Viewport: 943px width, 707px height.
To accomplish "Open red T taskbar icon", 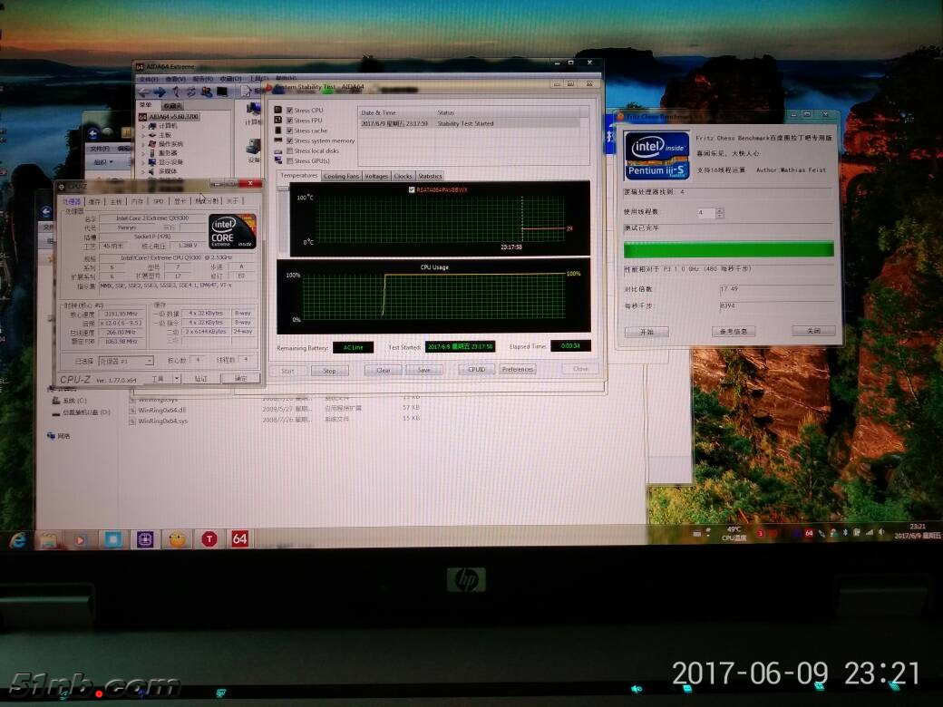I will tap(209, 539).
